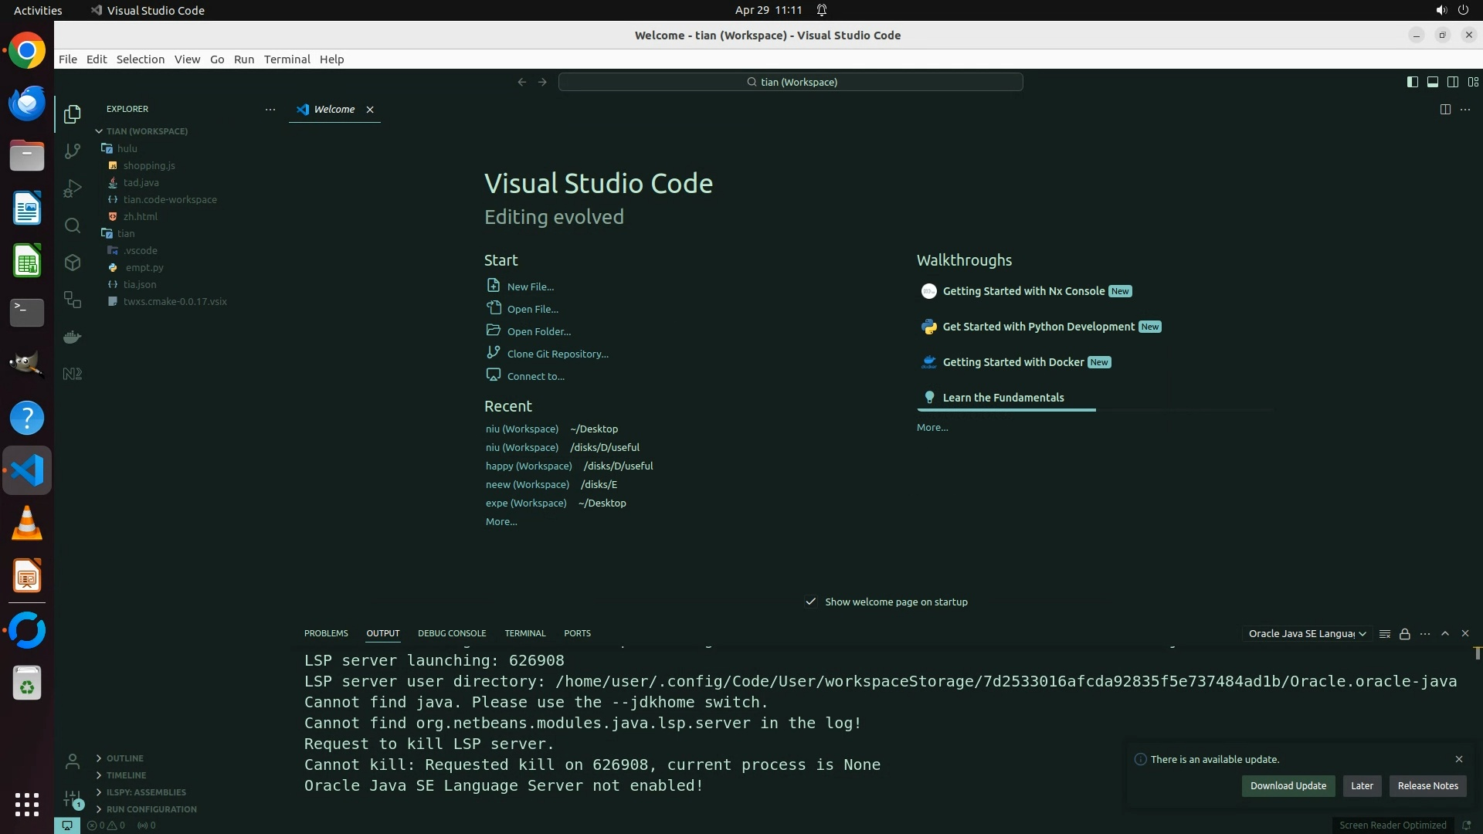
Task: Collapse the hulu folder
Action: click(127, 148)
